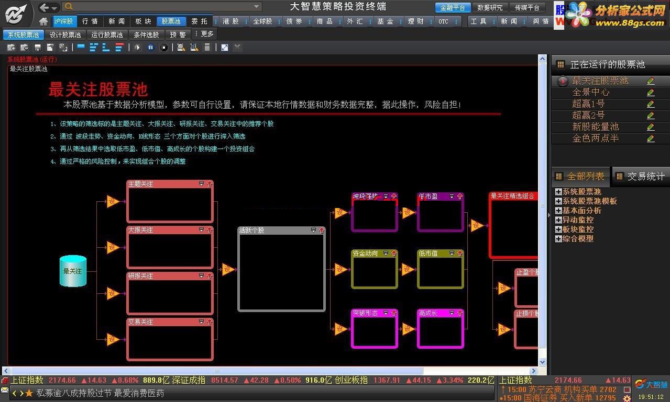670x402 pixels.
Task: Click the gear settings icon in status bar
Action: (x=627, y=398)
